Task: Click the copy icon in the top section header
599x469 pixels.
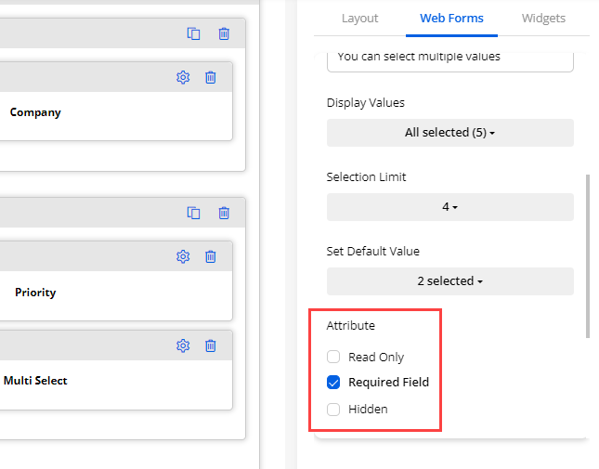Action: 193,33
